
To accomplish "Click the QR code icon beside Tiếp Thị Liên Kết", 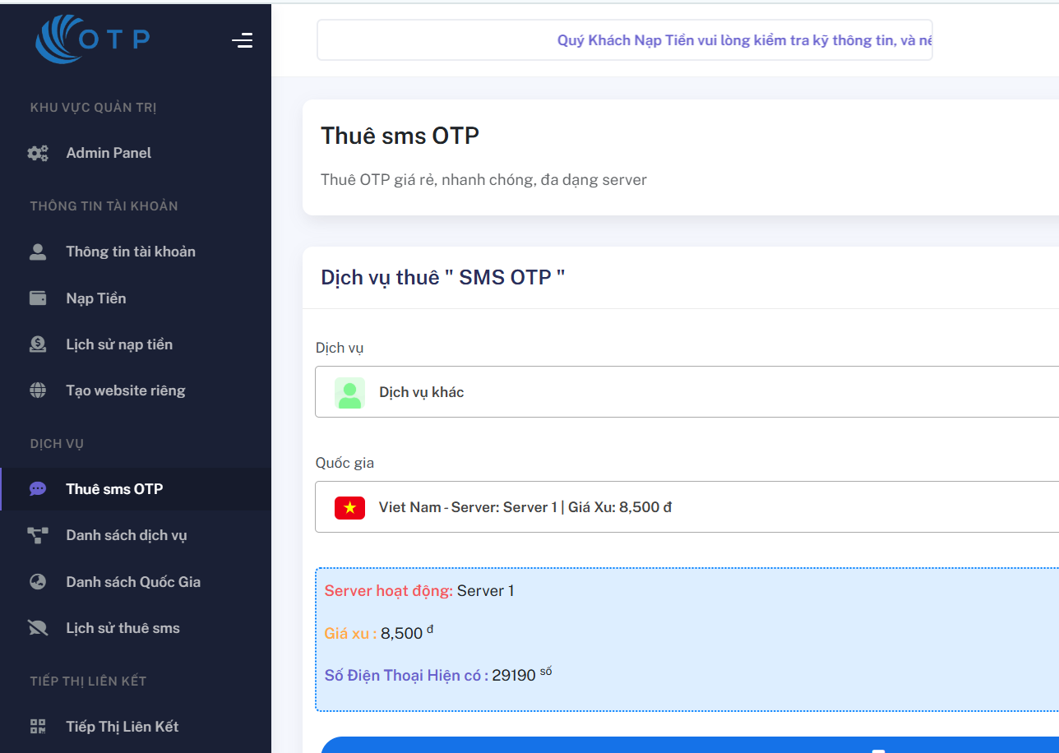I will click(x=38, y=727).
